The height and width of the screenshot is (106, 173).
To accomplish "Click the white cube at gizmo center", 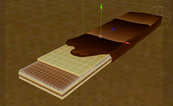I will [x=100, y=36].
